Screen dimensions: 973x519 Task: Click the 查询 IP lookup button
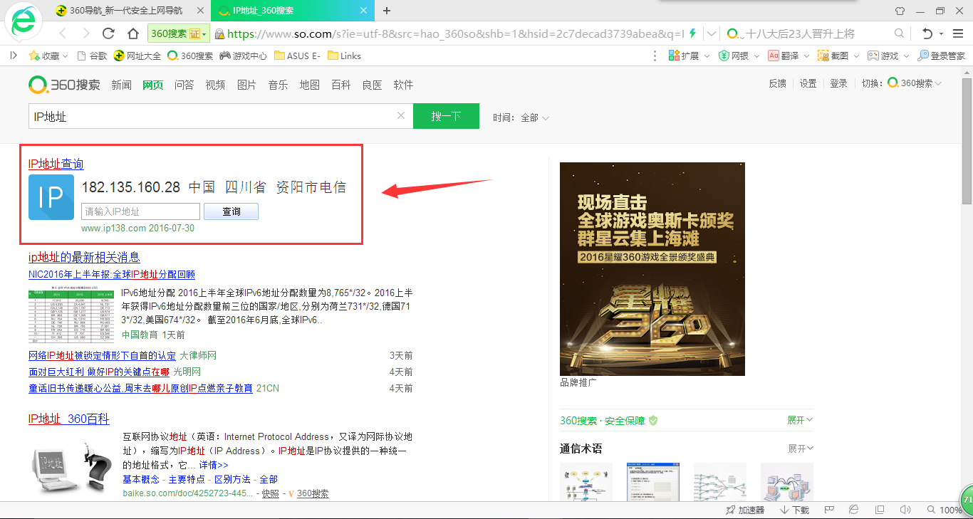(231, 211)
